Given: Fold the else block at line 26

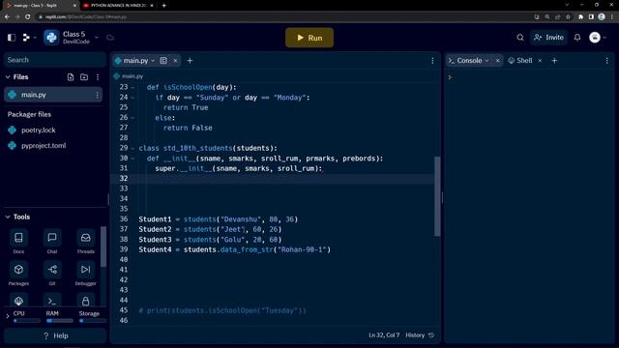Looking at the screenshot, I should click(x=133, y=118).
